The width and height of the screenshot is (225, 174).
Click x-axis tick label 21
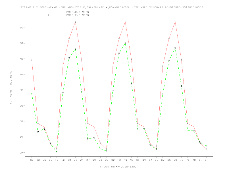(x=75, y=160)
